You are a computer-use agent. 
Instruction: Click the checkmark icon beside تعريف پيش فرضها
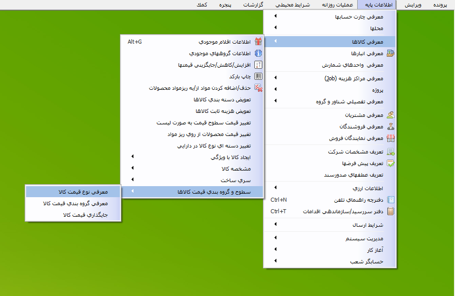(390, 163)
